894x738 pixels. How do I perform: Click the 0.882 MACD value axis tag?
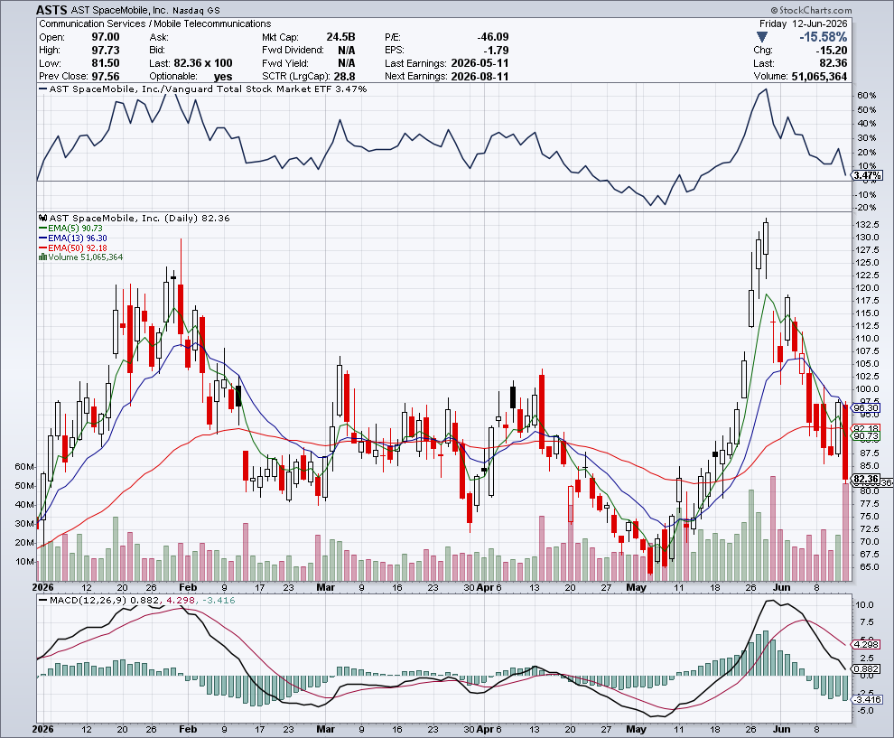pyautogui.click(x=865, y=669)
